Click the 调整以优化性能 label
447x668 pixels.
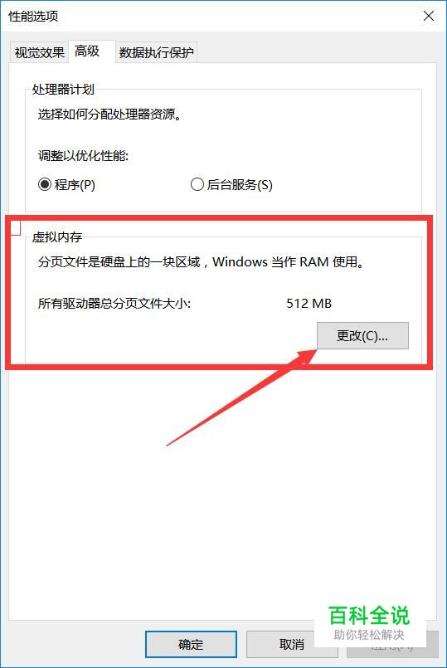tap(83, 155)
